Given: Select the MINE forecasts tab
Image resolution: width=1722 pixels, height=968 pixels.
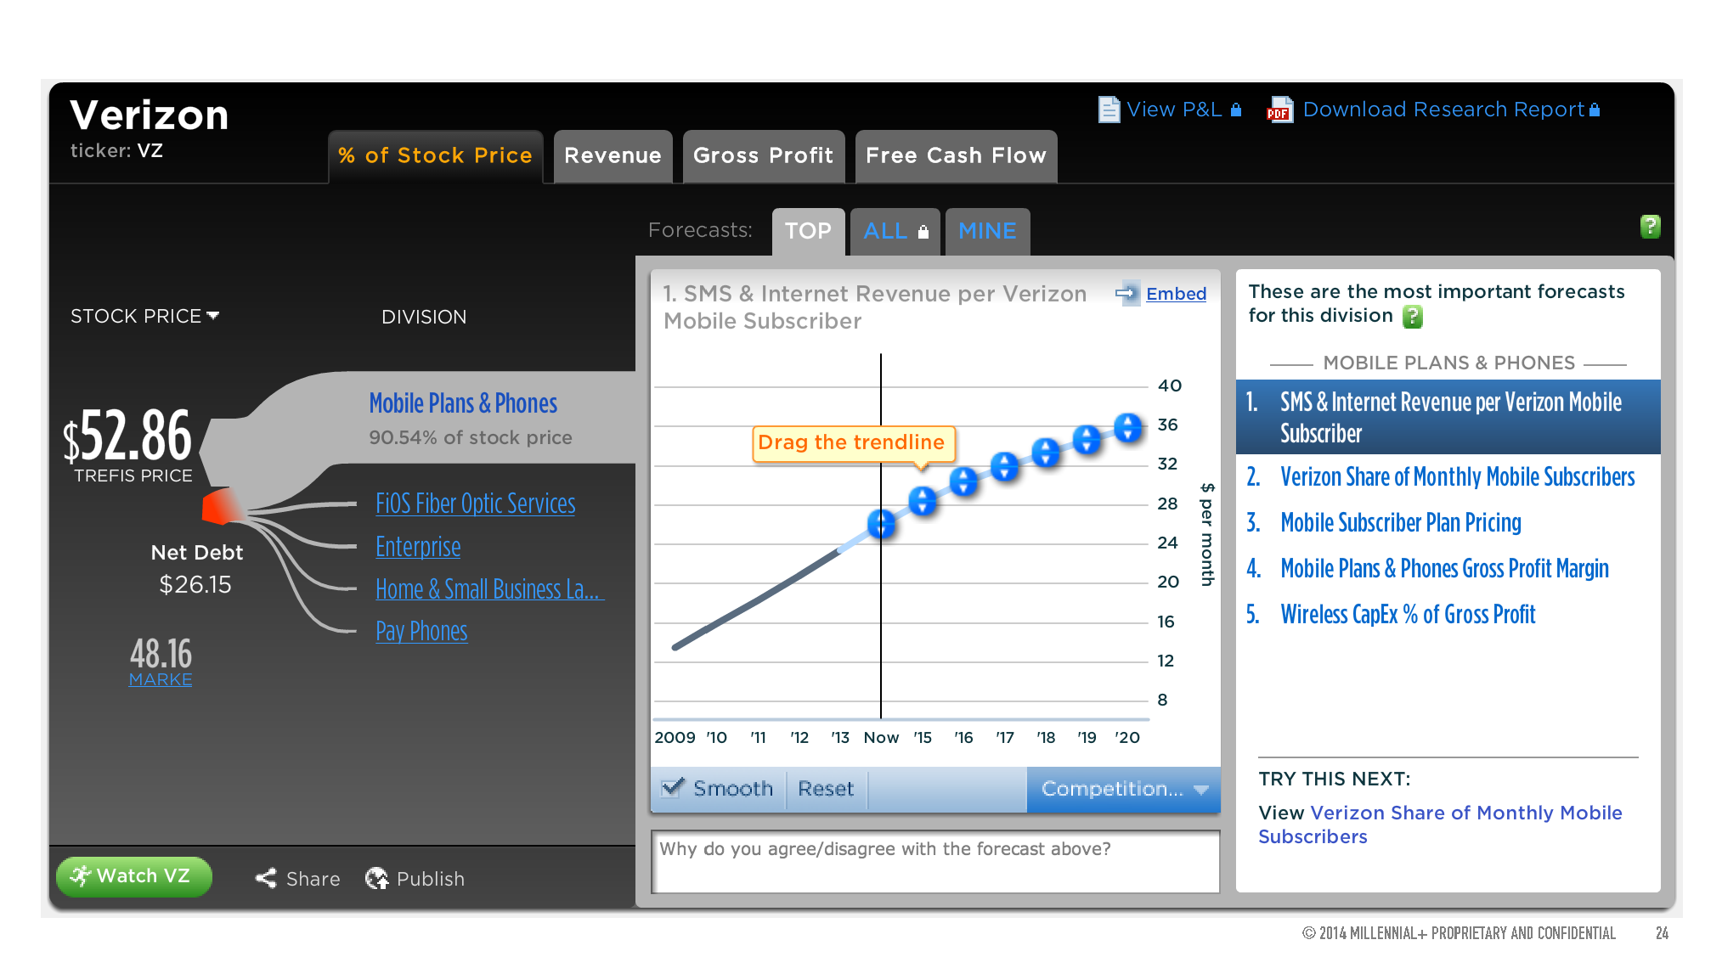Looking at the screenshot, I should click(987, 230).
